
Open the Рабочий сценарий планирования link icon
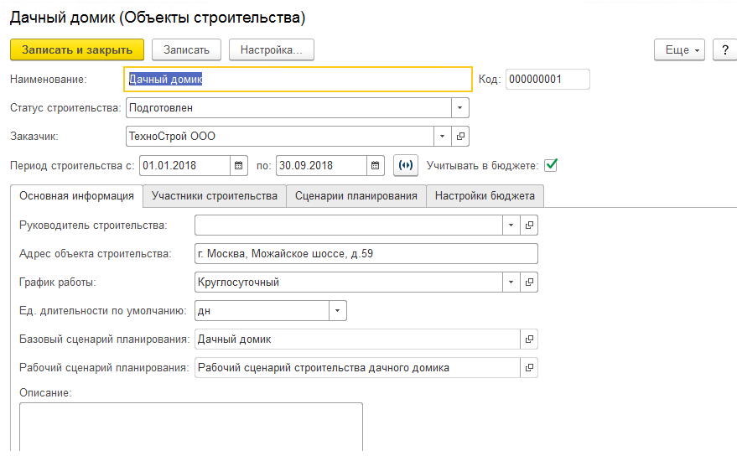coord(529,368)
